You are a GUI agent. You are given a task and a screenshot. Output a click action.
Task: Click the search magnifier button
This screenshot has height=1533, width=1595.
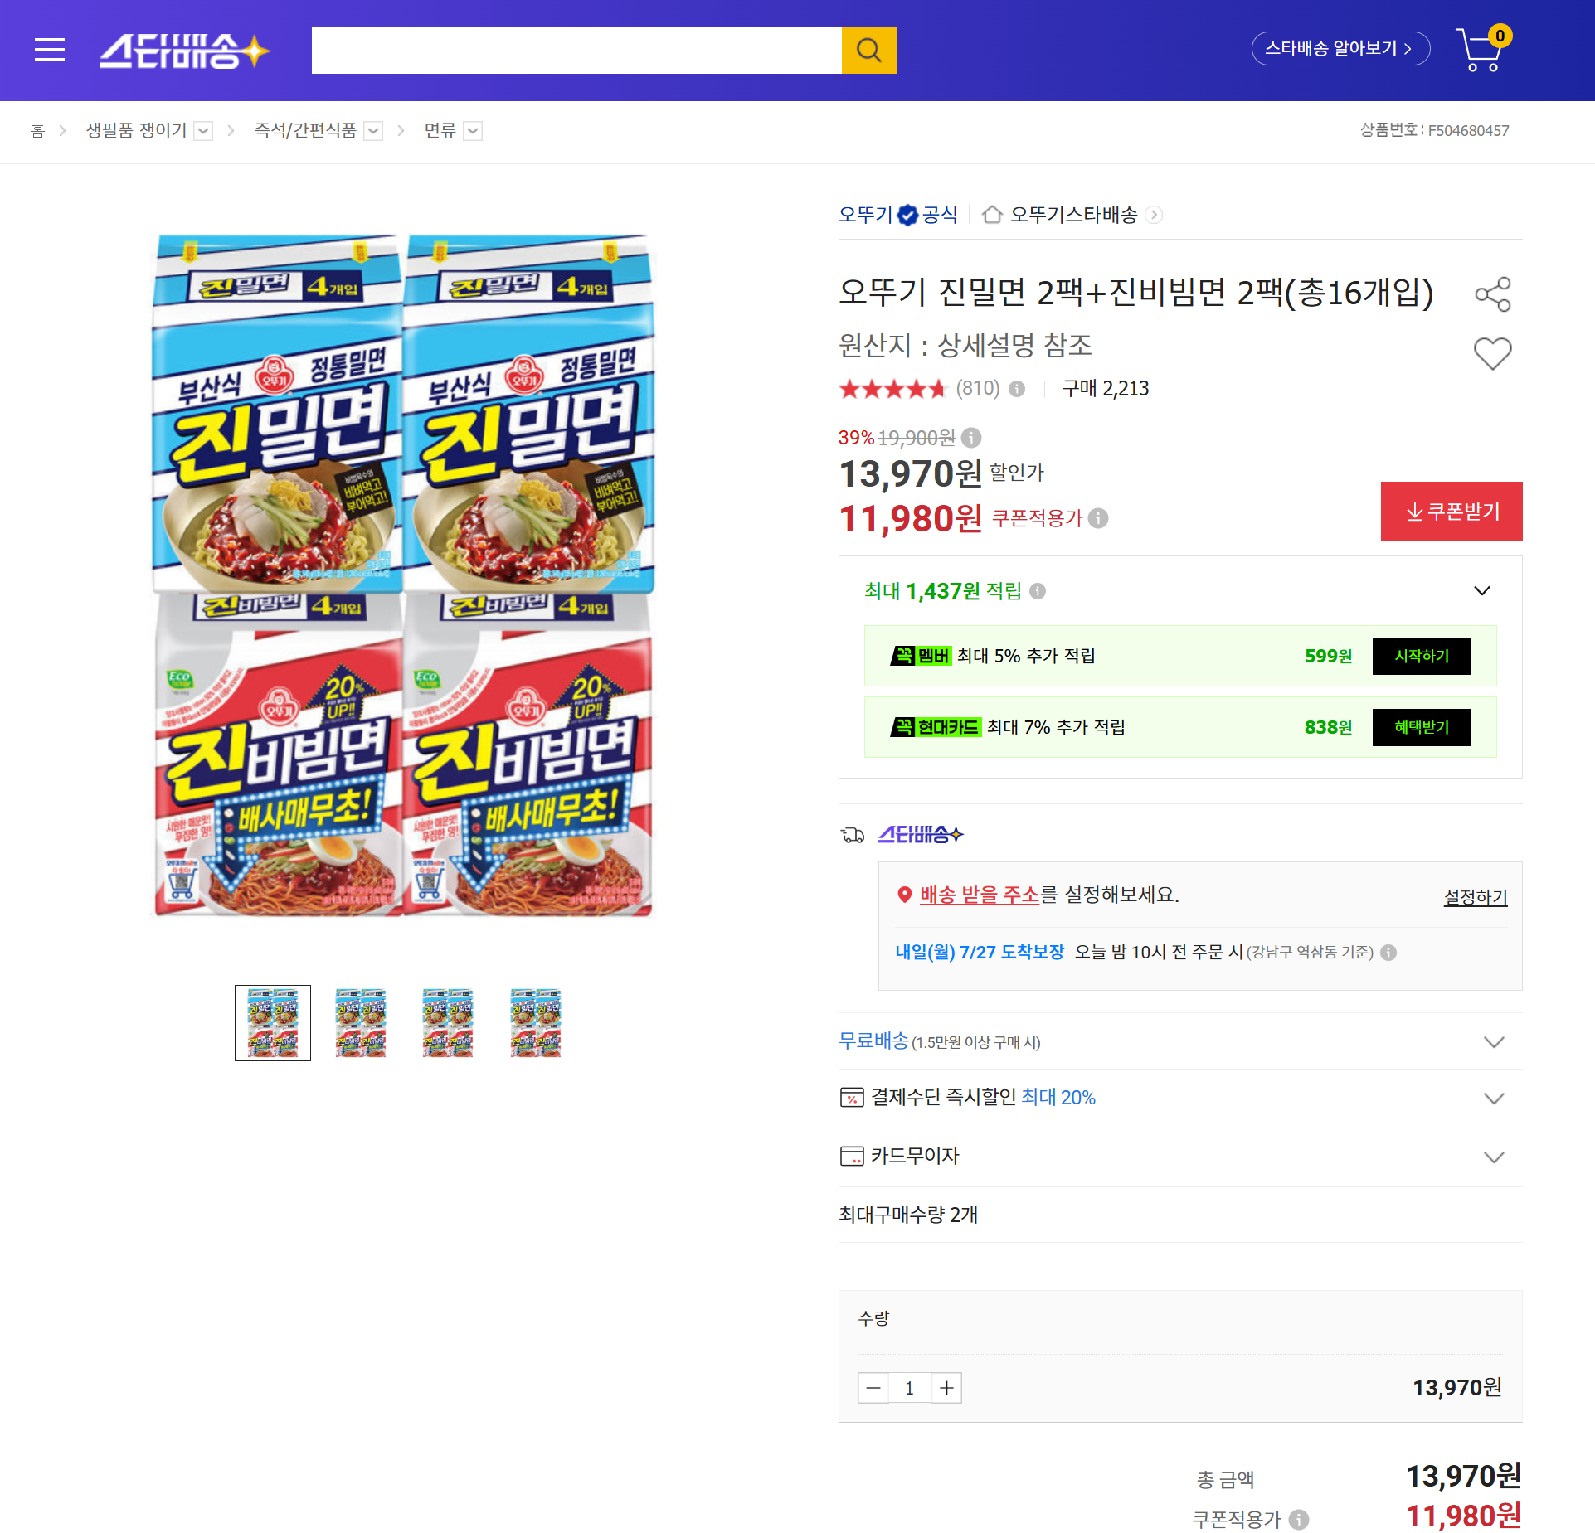[868, 50]
